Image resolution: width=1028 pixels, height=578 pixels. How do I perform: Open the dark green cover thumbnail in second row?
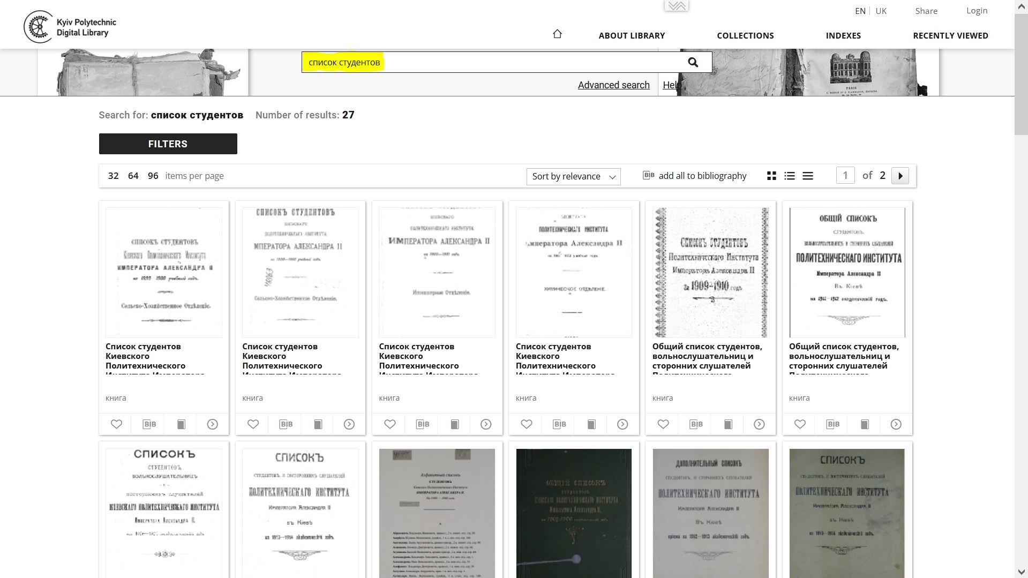tap(574, 513)
